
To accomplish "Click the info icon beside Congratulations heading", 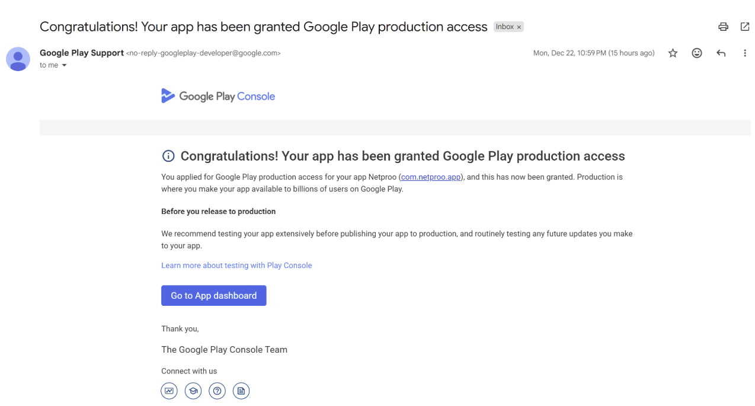I will (x=168, y=156).
